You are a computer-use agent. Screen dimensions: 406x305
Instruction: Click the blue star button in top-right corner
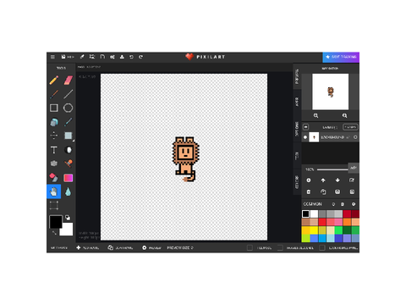click(341, 57)
